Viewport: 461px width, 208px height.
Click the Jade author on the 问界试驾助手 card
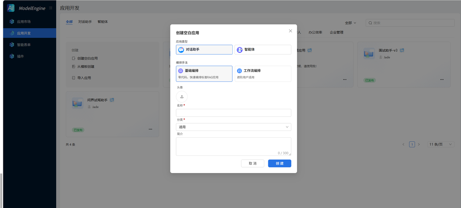point(93,107)
